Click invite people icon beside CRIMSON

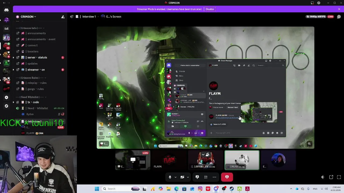coord(63,17)
